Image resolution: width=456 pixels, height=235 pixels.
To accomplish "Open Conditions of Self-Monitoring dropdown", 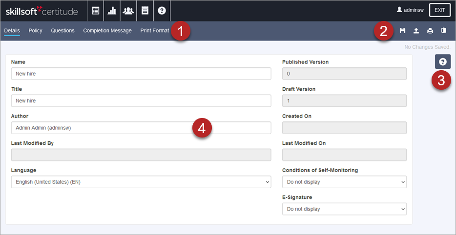I will pyautogui.click(x=344, y=182).
